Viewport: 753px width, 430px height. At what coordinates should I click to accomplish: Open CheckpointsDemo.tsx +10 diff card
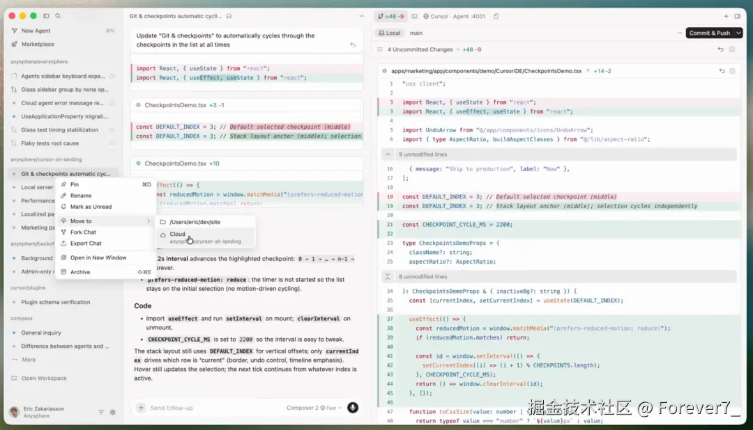[247, 164]
